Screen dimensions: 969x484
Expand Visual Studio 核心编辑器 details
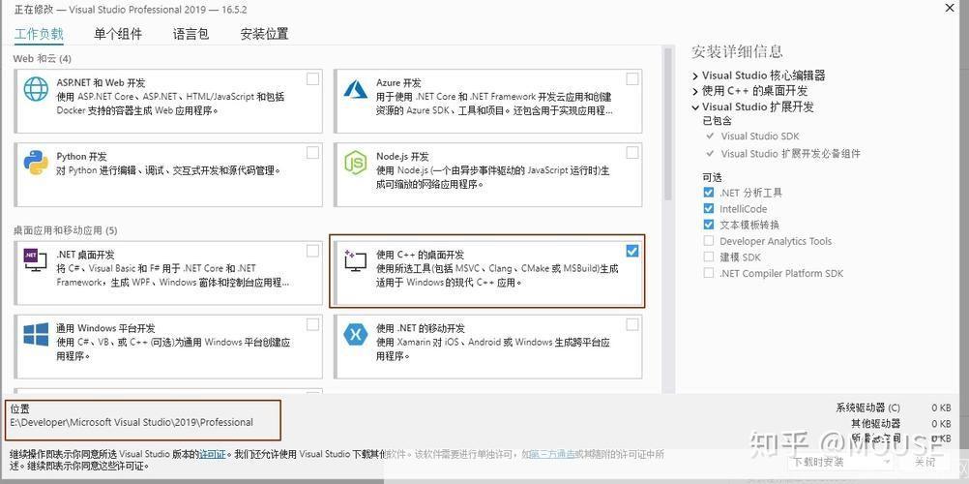click(x=696, y=76)
